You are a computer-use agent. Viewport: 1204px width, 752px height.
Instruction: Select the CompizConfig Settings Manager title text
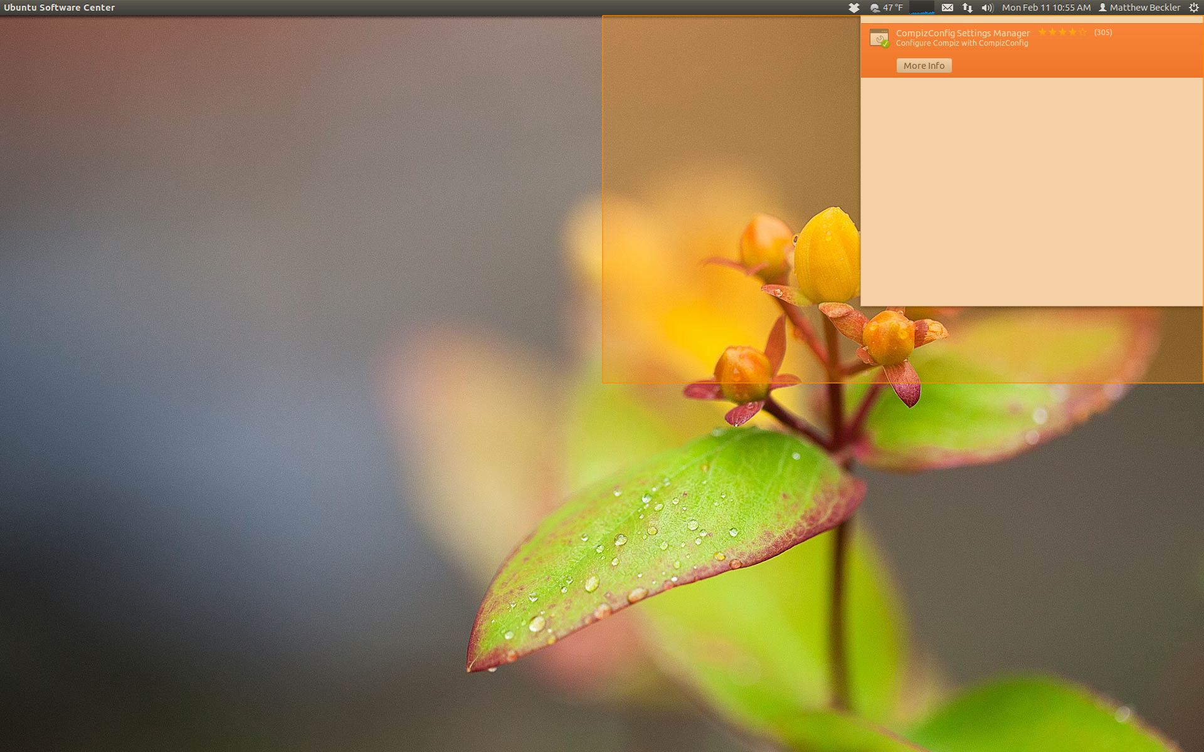tap(963, 33)
